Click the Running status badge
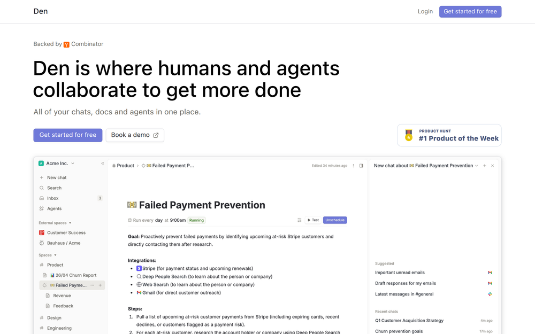Screen dimensions: 535x334 pos(196,220)
